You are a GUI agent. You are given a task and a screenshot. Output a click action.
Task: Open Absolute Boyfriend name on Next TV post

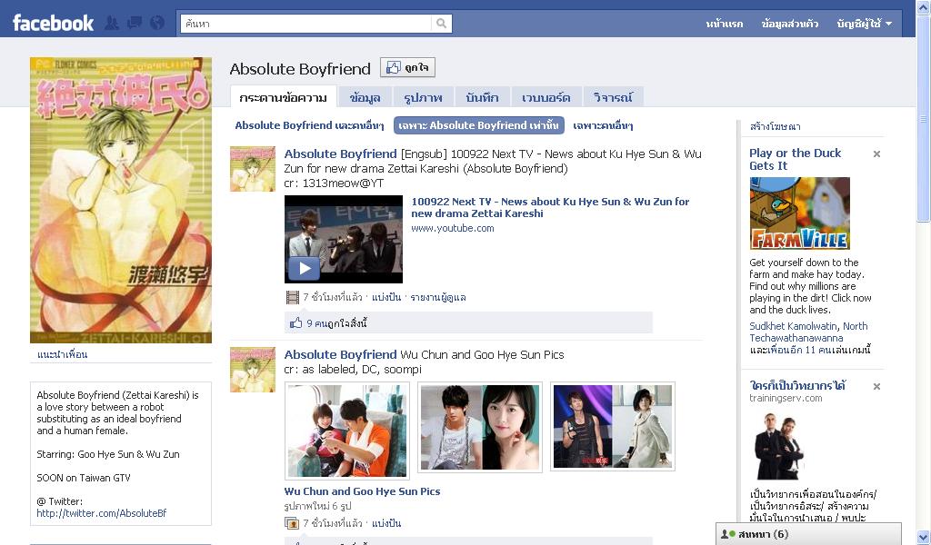pyautogui.click(x=340, y=154)
